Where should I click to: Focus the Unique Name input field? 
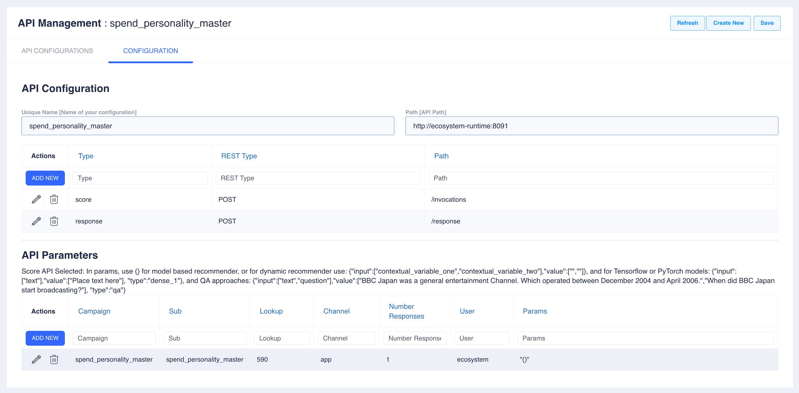point(207,126)
